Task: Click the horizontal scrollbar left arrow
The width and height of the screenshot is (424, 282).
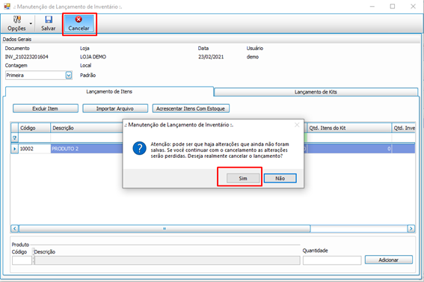Action: point(15,229)
